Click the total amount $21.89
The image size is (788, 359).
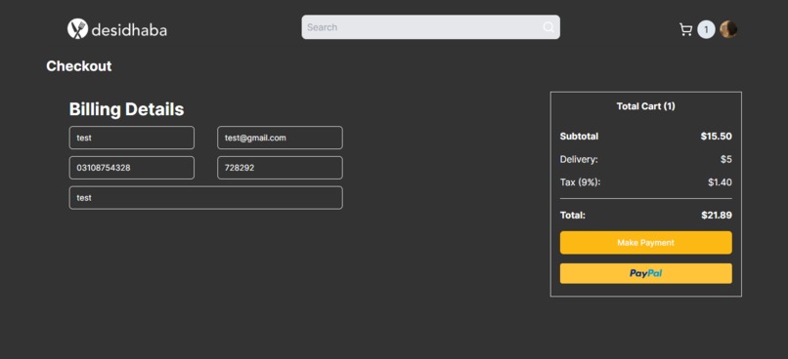(x=717, y=216)
